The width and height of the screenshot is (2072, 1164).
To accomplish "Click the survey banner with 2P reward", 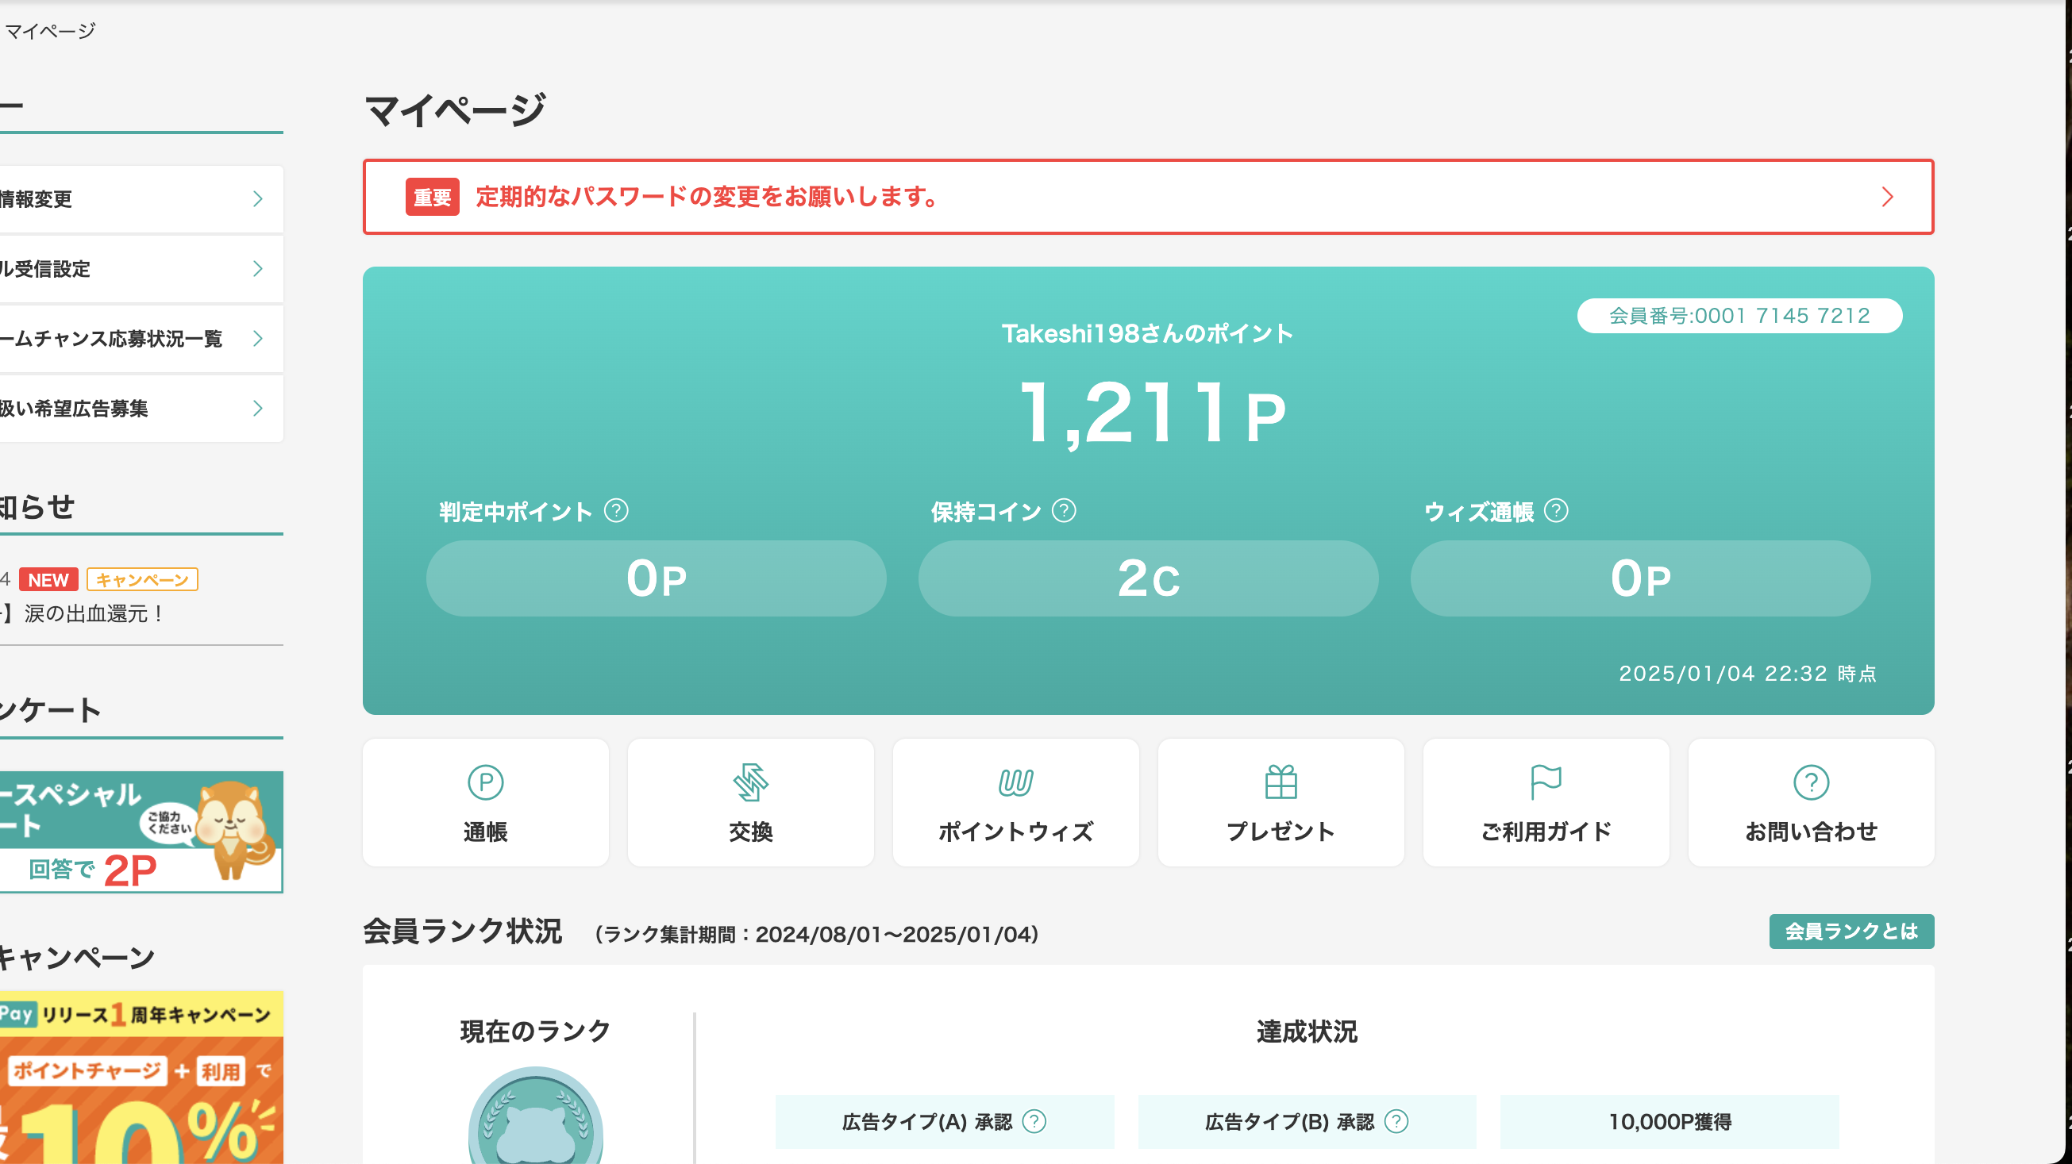I will tap(141, 832).
